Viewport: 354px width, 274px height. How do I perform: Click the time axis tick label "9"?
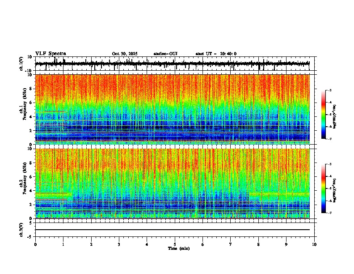pyautogui.click(x=286, y=244)
